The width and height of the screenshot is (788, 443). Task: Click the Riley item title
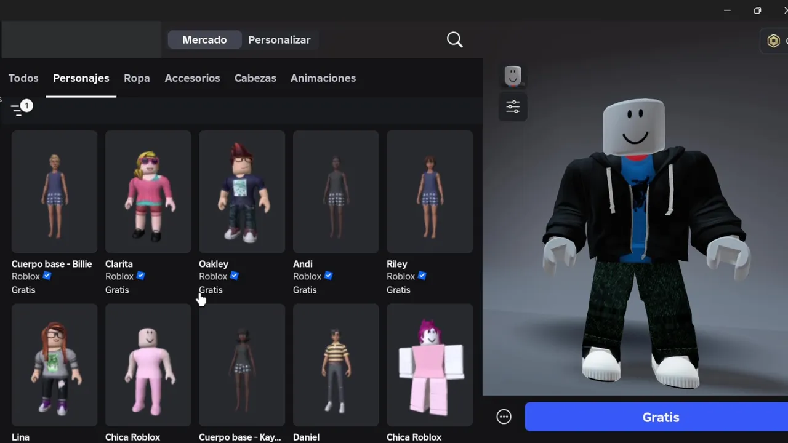tap(397, 264)
